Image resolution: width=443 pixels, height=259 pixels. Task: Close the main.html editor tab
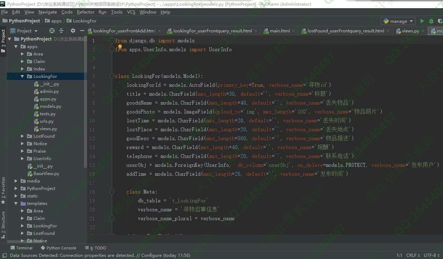(294, 31)
